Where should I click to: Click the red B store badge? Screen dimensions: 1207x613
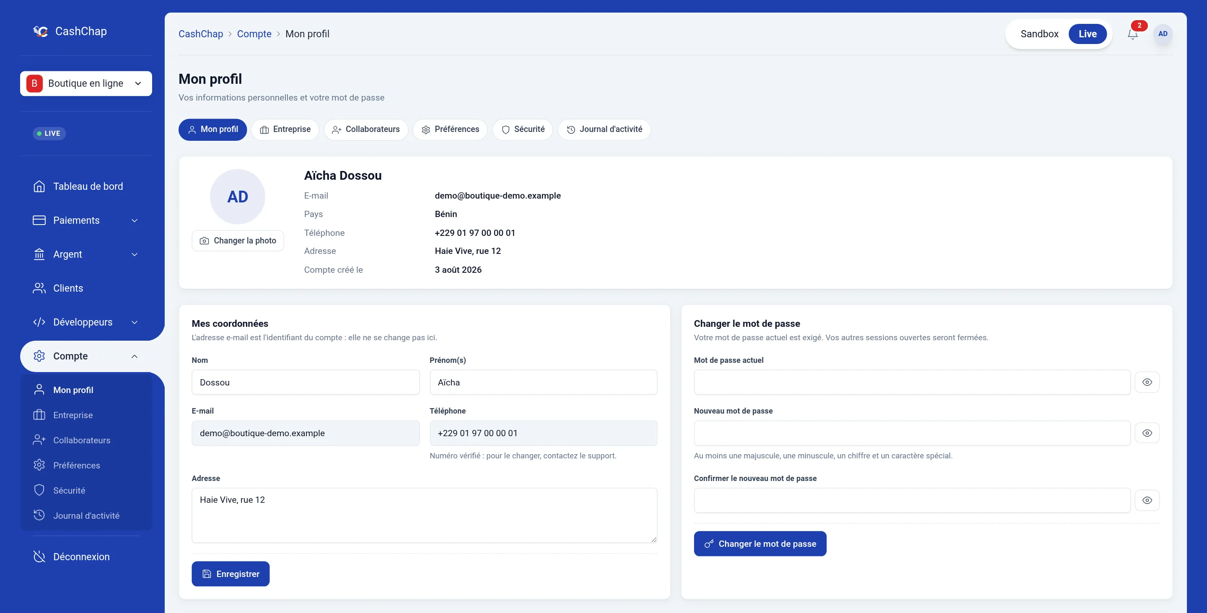tap(34, 83)
